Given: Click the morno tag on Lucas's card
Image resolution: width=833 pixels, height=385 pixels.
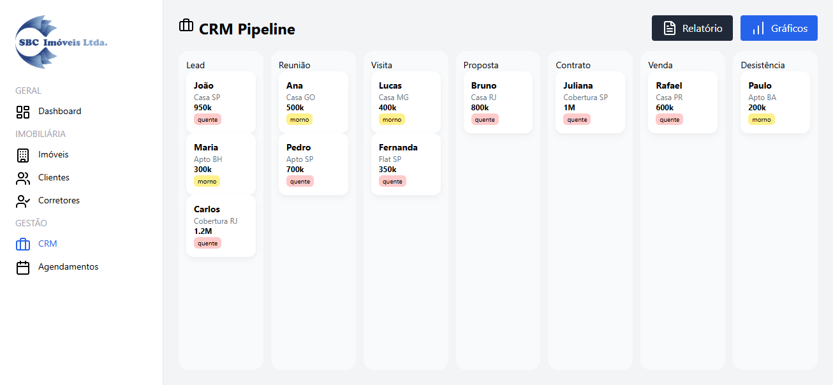Looking at the screenshot, I should point(392,119).
